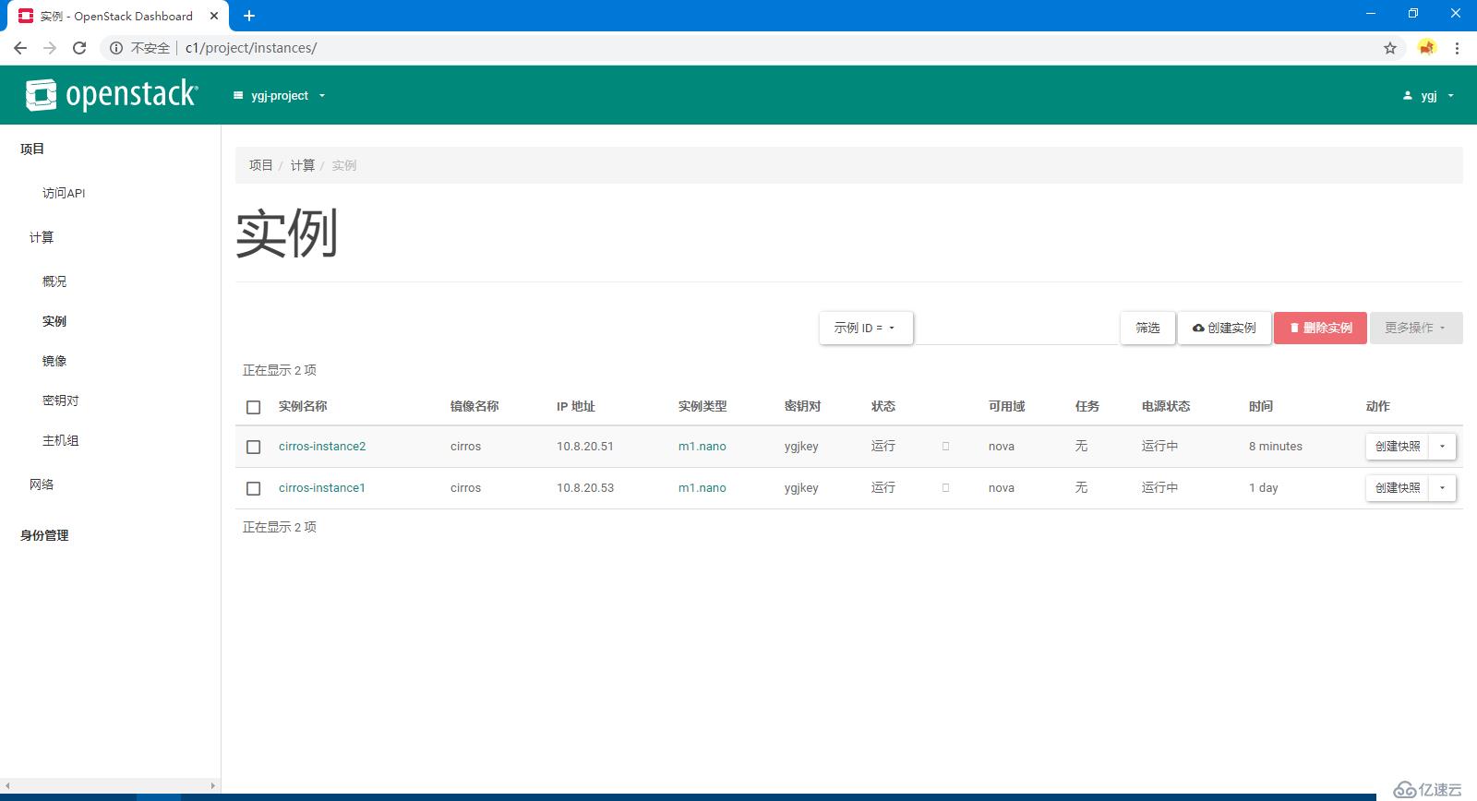Click IP address 10.8.20.51
This screenshot has height=801, width=1477.
585,446
